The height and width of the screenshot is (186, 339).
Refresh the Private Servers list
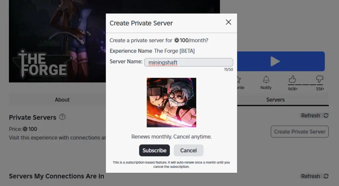pyautogui.click(x=315, y=116)
